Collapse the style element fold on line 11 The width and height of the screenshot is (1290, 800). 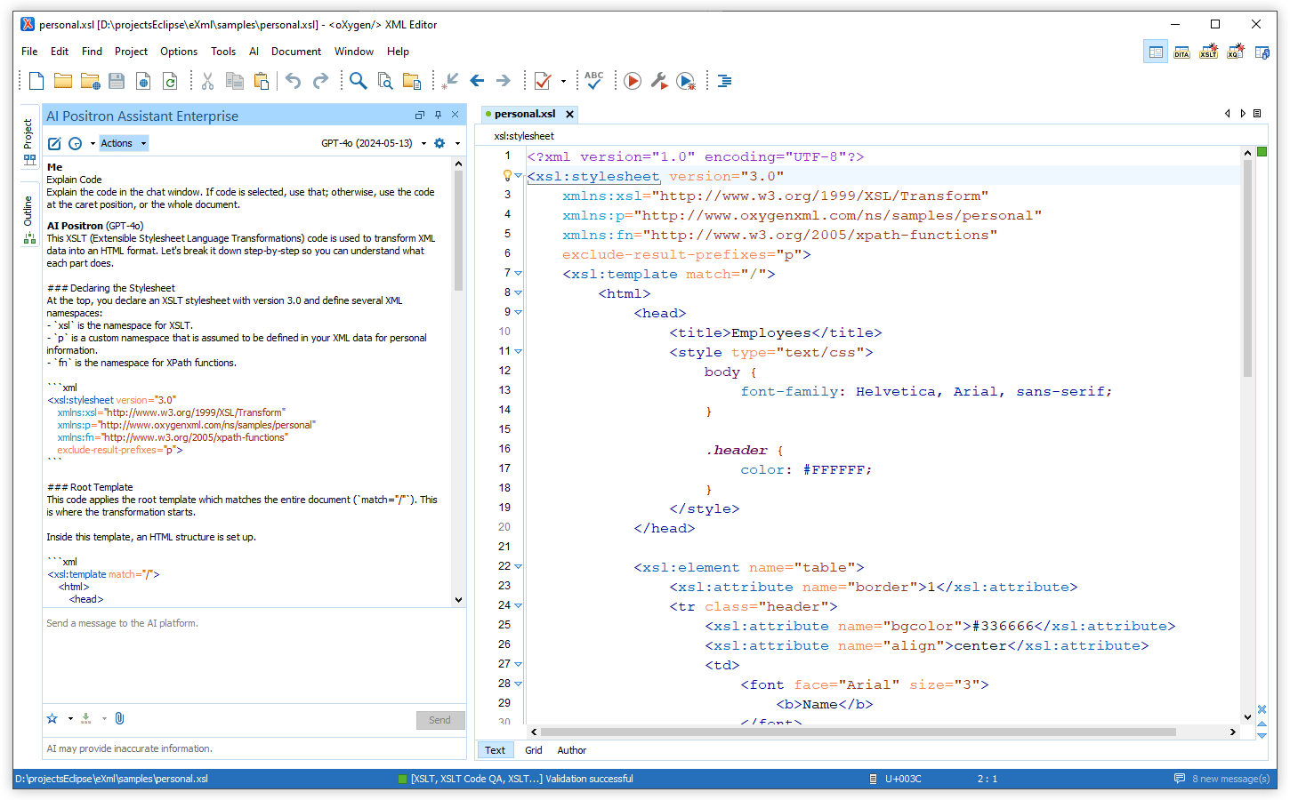[x=519, y=351]
